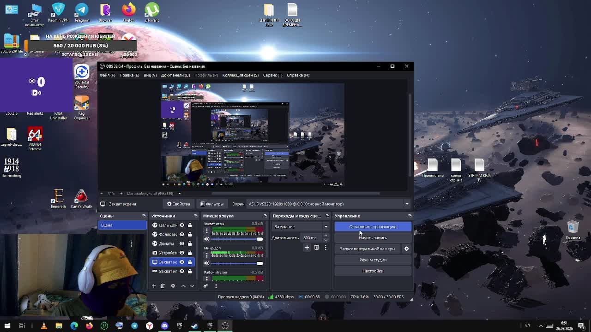
Task: Decrease transition duration with down arrow
Action: [326, 240]
